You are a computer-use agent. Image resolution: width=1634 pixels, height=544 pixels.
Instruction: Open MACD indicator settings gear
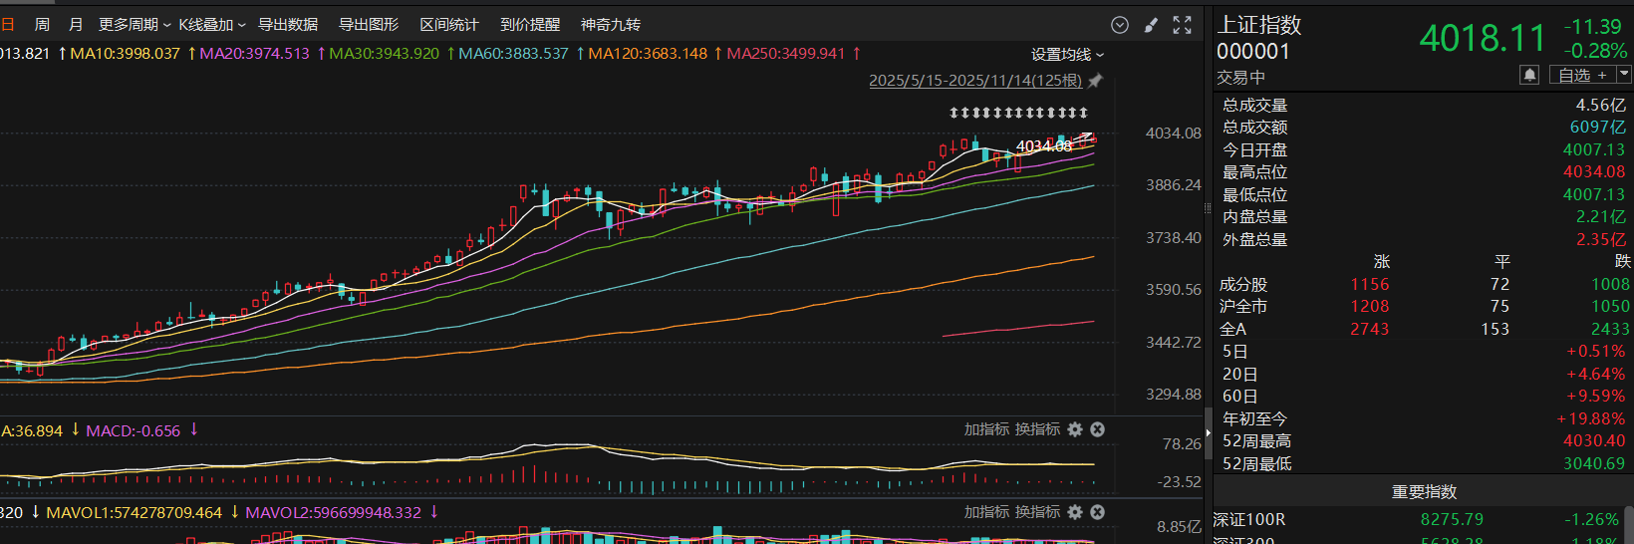pos(1075,429)
